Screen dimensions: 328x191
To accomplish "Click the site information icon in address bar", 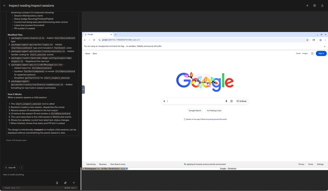I will coord(99,40).
